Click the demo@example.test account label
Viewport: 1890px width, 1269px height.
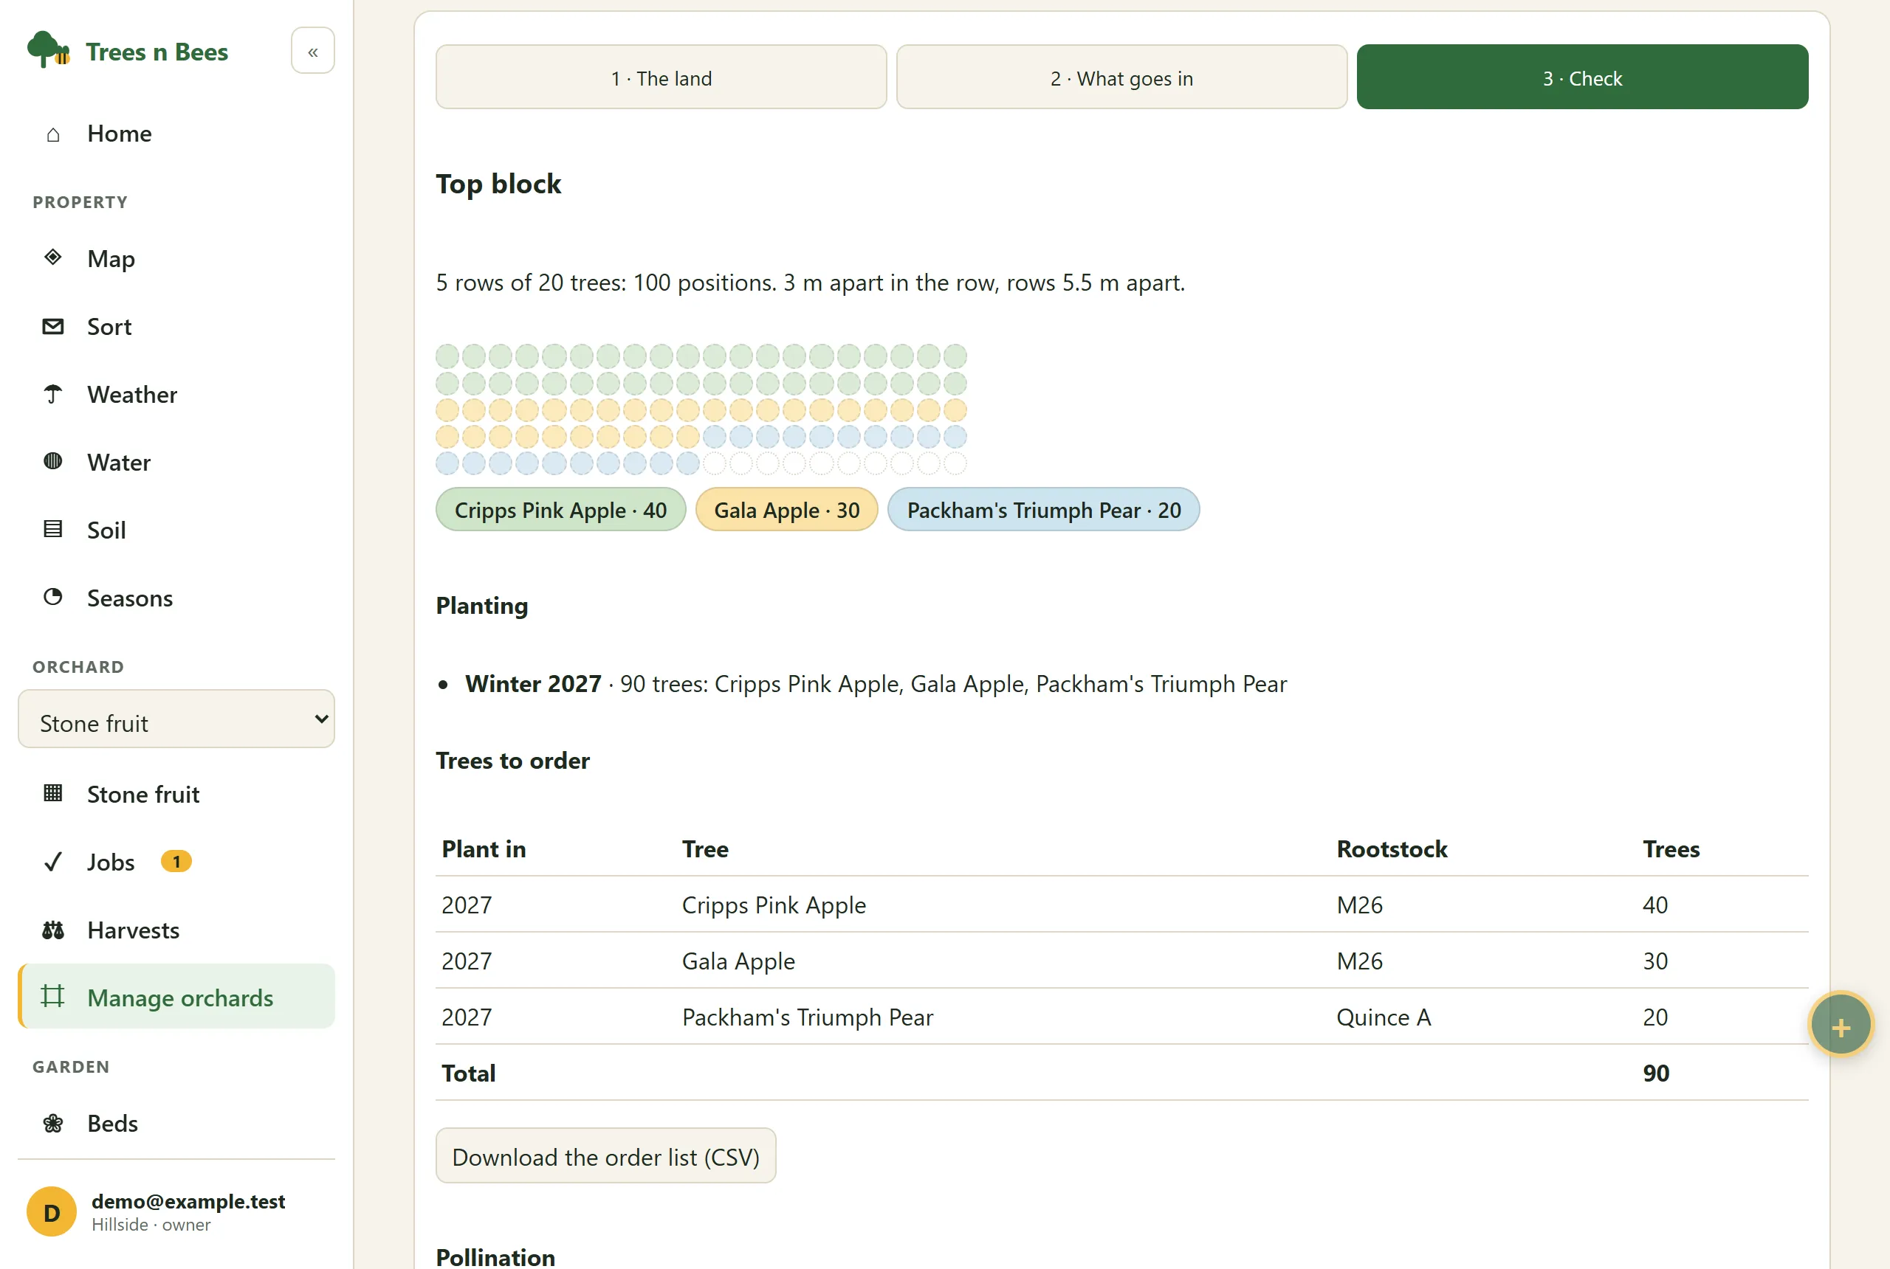pyautogui.click(x=188, y=1201)
